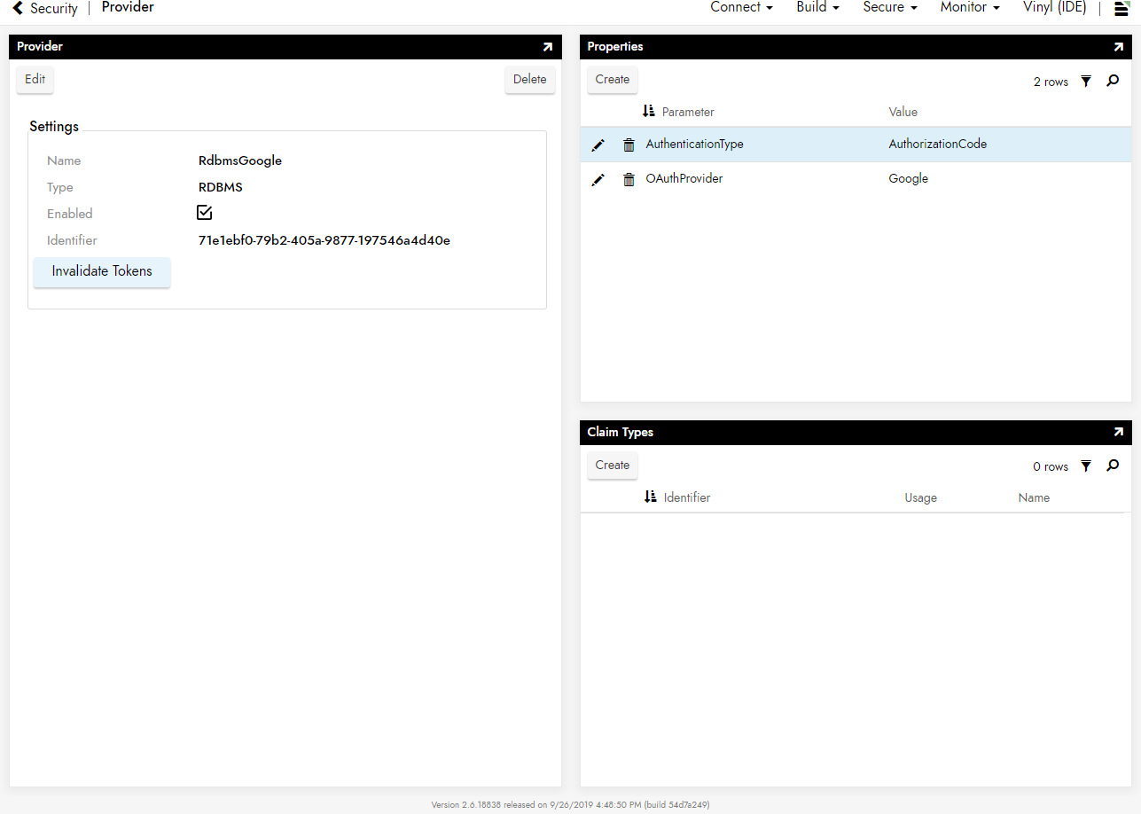
Task: Click the pencil edit icon for AuthenticationType
Action: 598,145
